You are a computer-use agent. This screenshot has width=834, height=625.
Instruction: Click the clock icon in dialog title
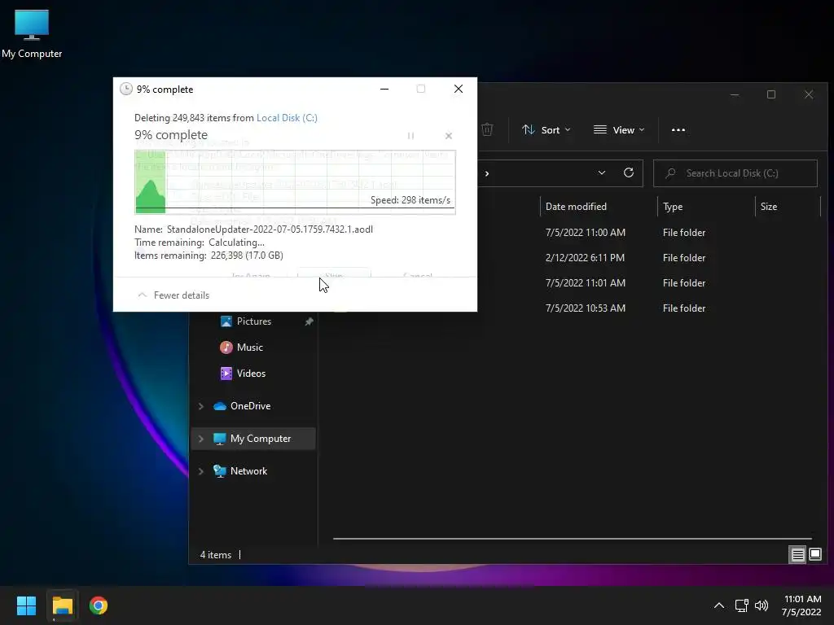(126, 90)
